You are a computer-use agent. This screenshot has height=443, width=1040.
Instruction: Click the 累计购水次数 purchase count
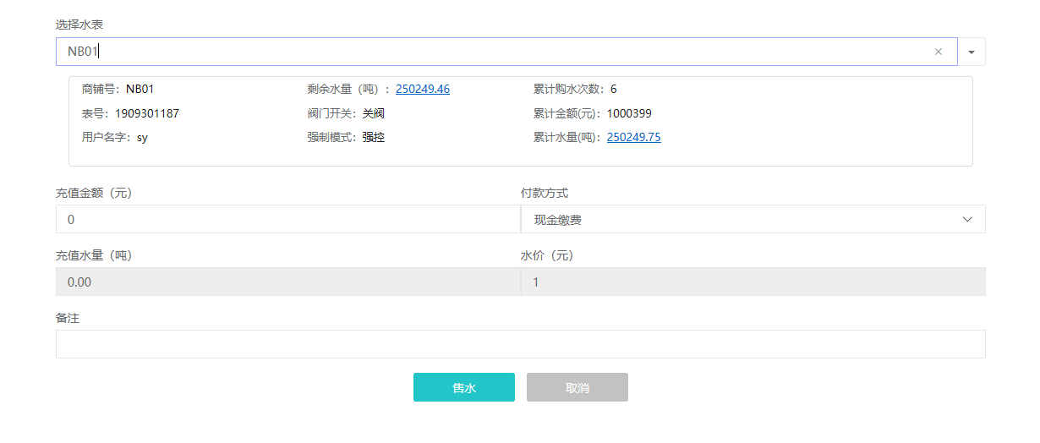(x=613, y=89)
